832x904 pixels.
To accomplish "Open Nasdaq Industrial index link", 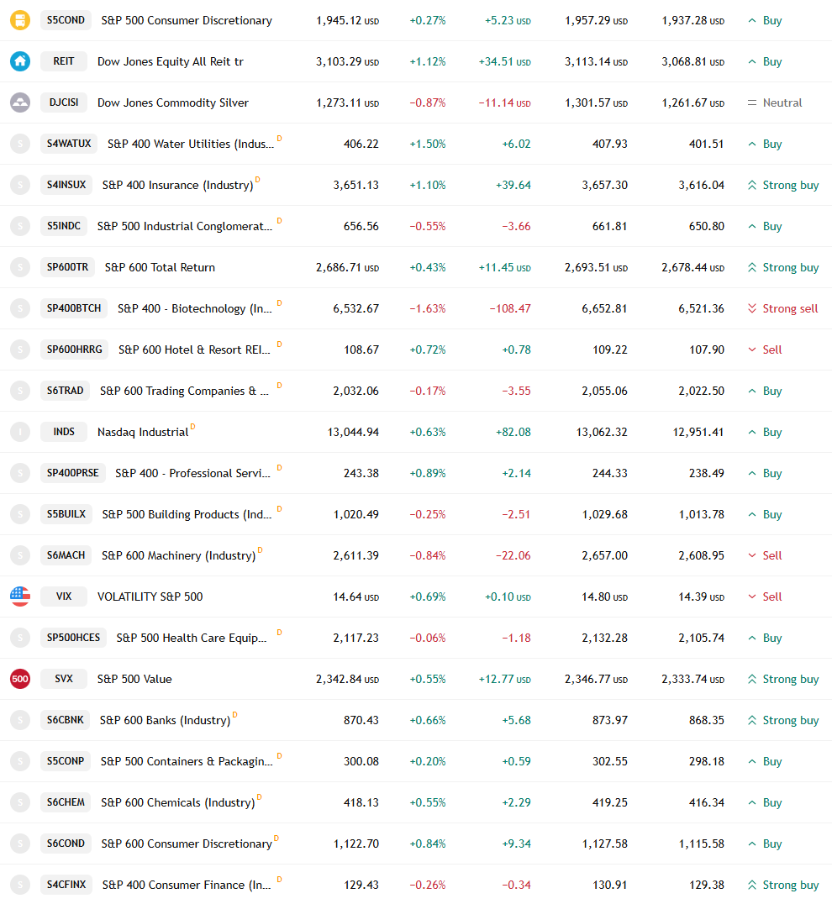I will (x=143, y=432).
